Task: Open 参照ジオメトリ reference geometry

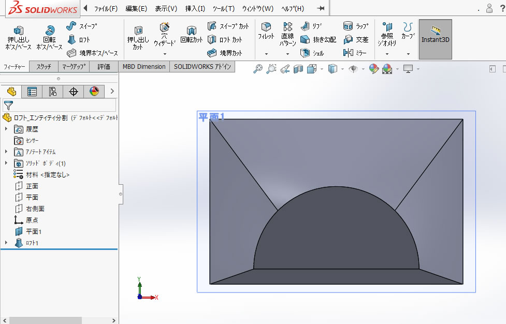Action: click(387, 34)
